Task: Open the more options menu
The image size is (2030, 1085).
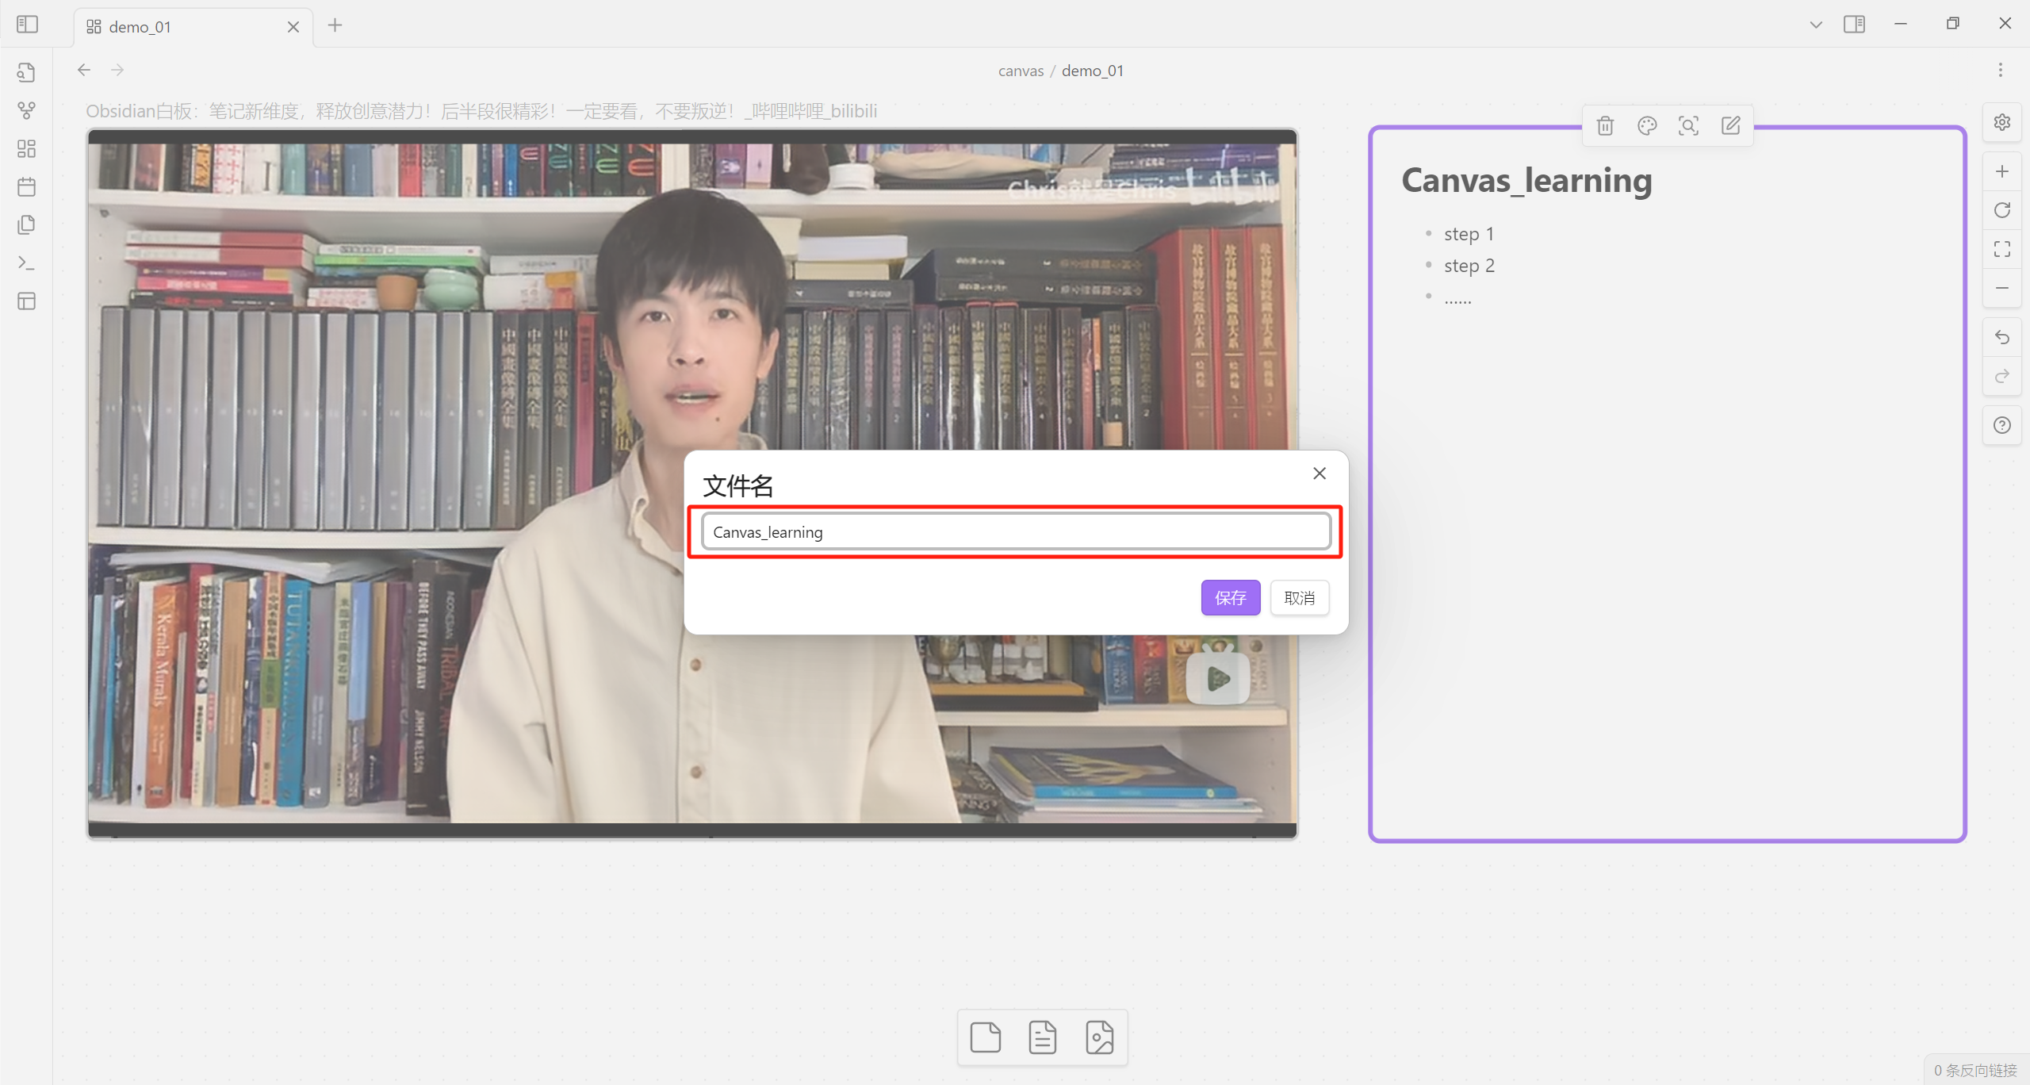Action: click(x=2000, y=71)
